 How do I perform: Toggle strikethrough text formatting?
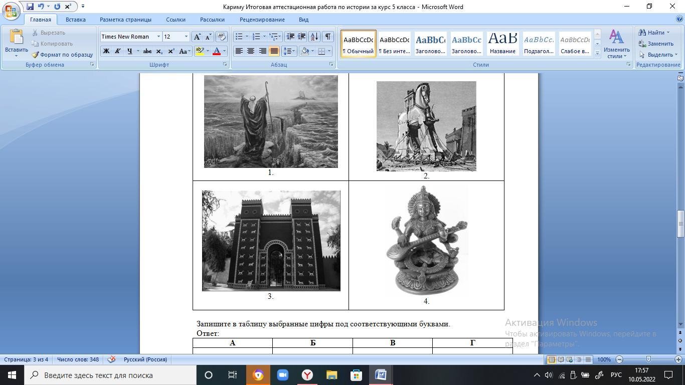pyautogui.click(x=147, y=51)
